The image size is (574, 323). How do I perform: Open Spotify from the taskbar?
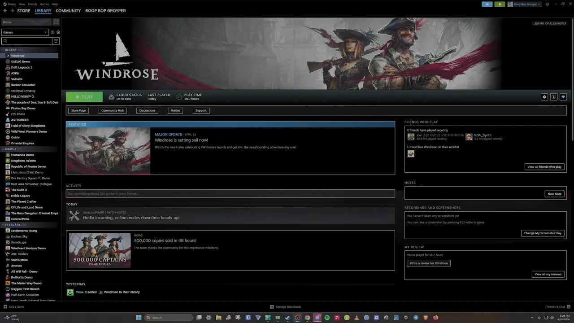click(x=327, y=318)
